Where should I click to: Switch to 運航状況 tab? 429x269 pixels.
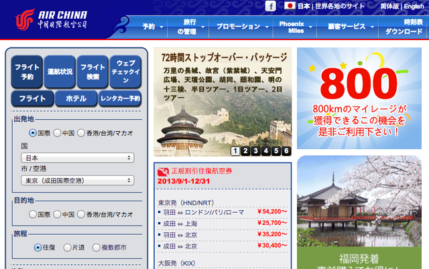pos(60,72)
